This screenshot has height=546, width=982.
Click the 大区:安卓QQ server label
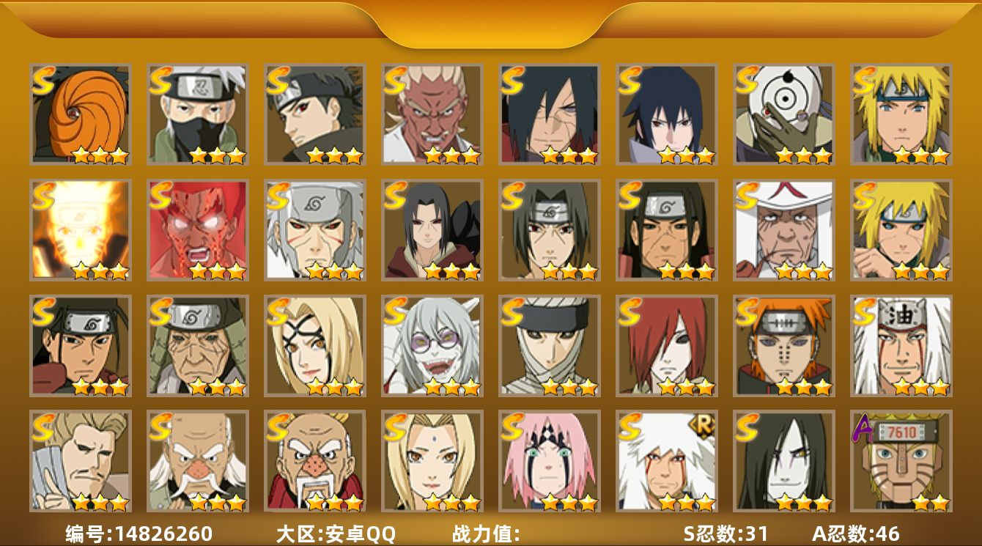point(336,534)
